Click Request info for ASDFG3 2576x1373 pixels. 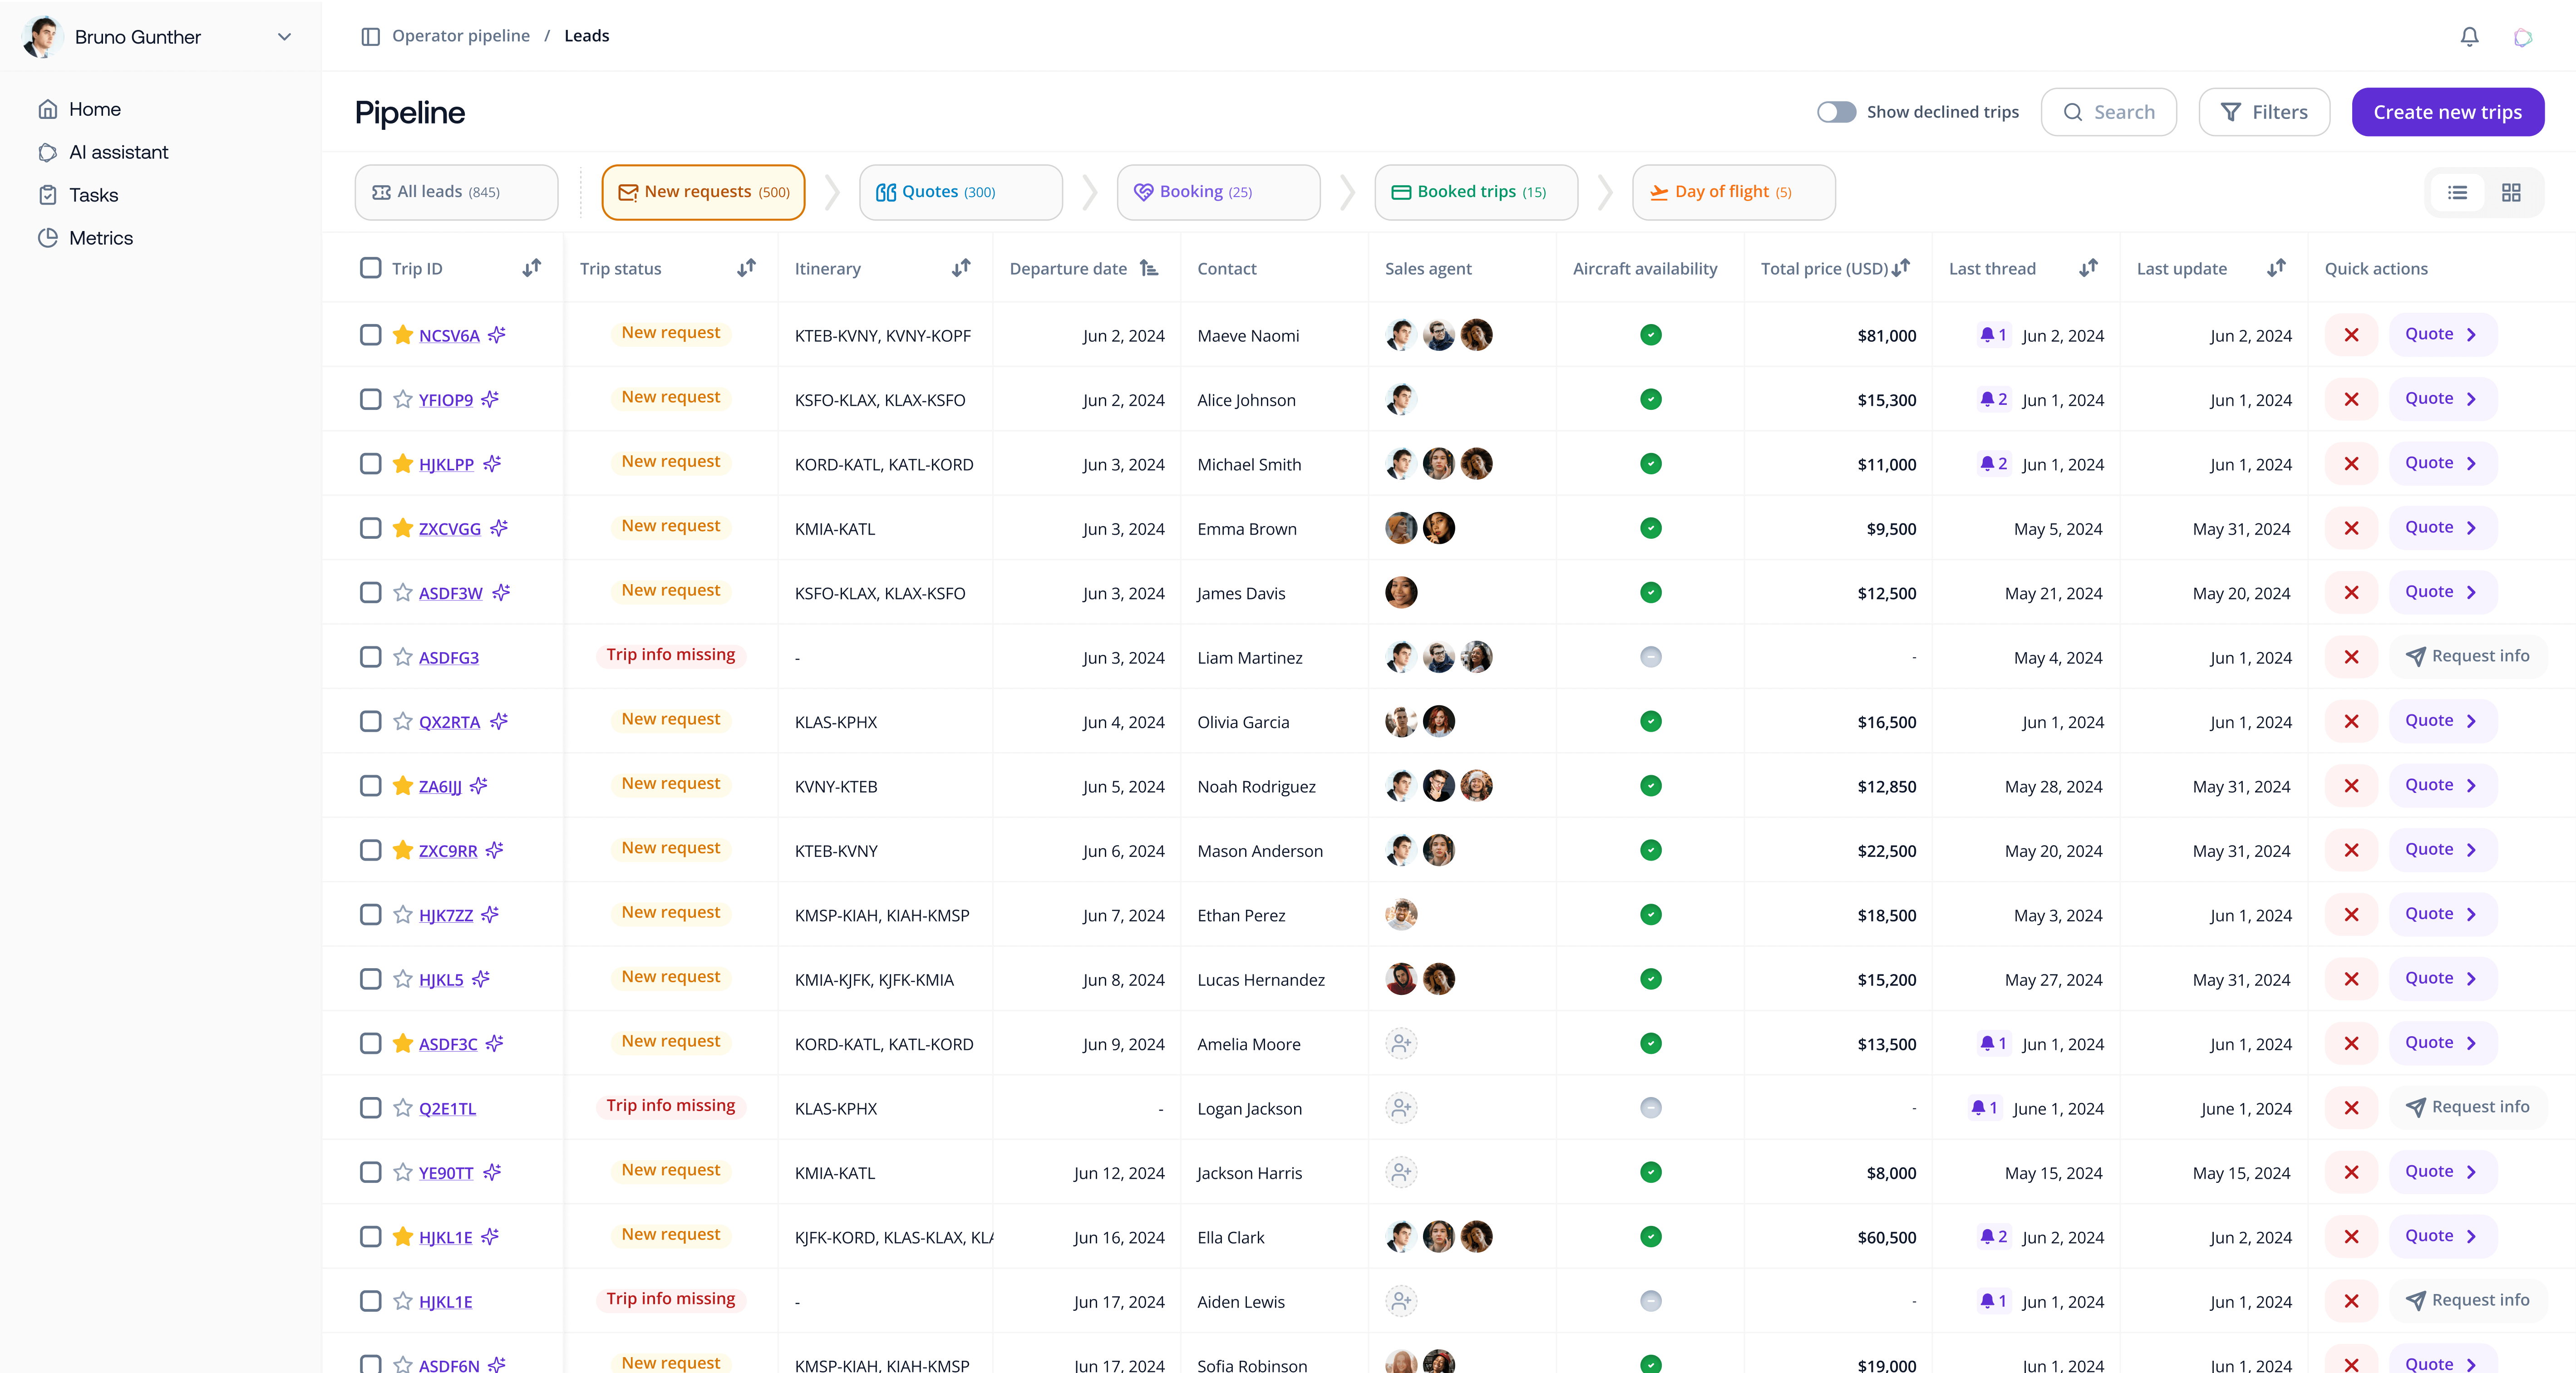click(x=2467, y=657)
